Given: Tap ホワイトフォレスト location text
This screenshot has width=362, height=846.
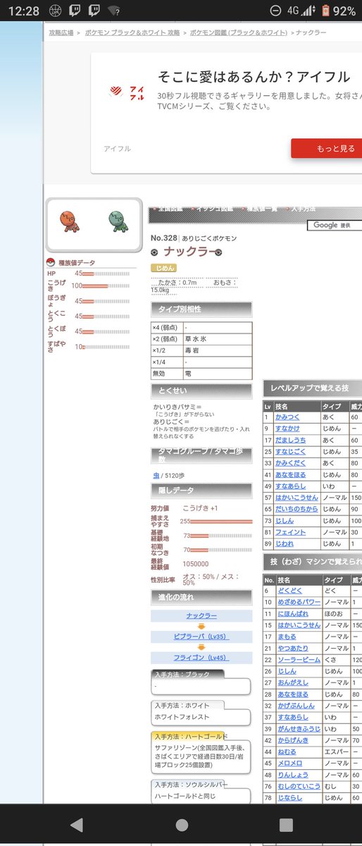Looking at the screenshot, I should [x=182, y=716].
